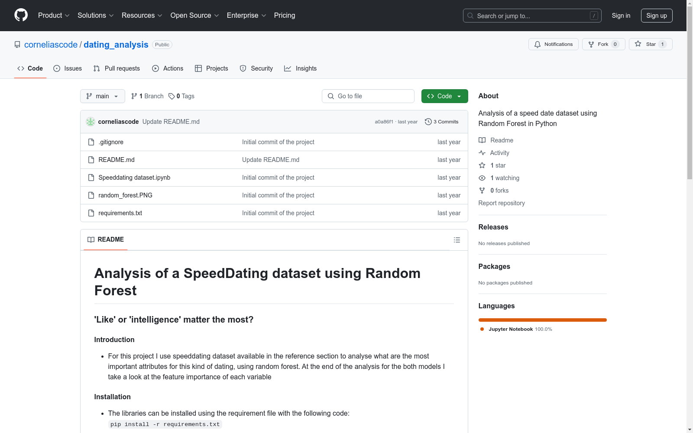Click the scrollbar down arrow
Image resolution: width=693 pixels, height=433 pixels.
690,430
